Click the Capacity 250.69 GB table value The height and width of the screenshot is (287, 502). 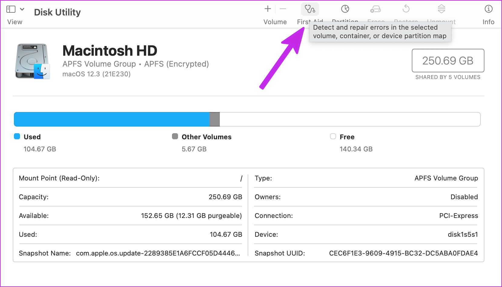coord(226,197)
